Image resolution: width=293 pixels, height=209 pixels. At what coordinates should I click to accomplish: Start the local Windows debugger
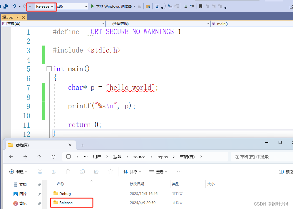tap(112, 6)
